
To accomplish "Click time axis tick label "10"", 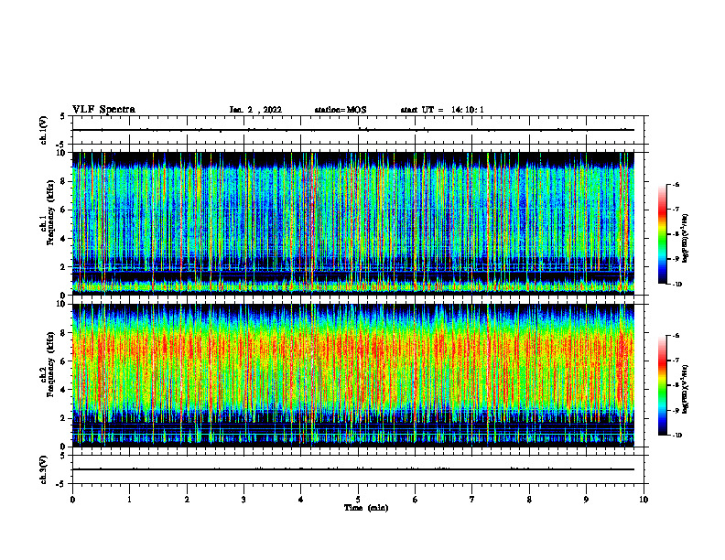I will [x=644, y=500].
